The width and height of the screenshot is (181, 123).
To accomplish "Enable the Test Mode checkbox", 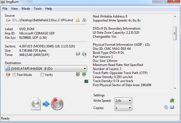I will click(x=14, y=75).
